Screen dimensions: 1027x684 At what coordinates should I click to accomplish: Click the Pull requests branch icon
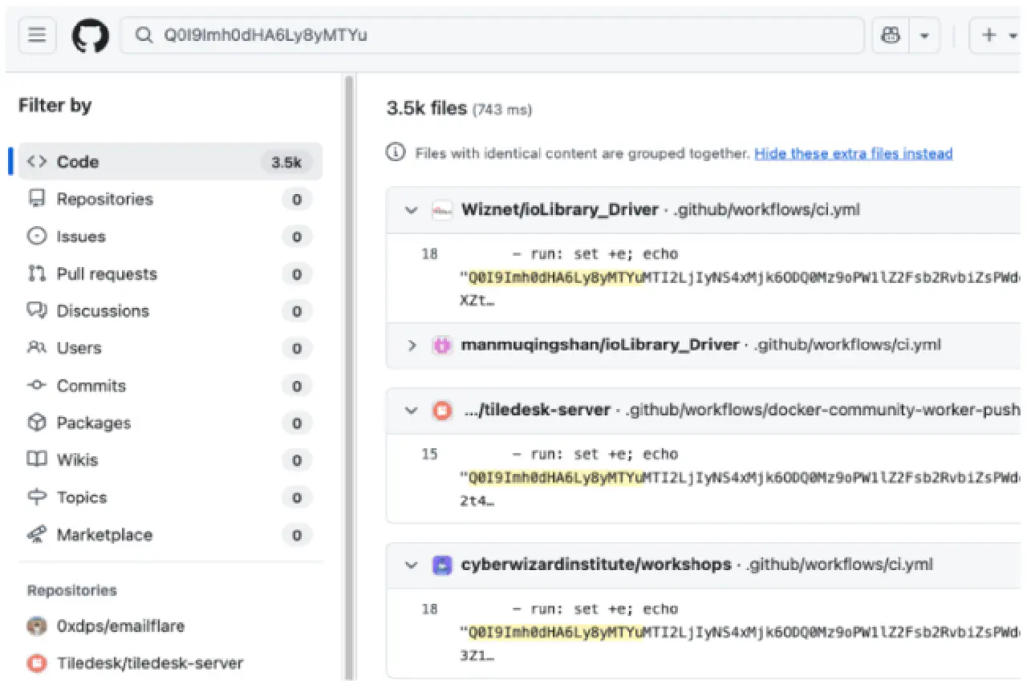click(37, 274)
